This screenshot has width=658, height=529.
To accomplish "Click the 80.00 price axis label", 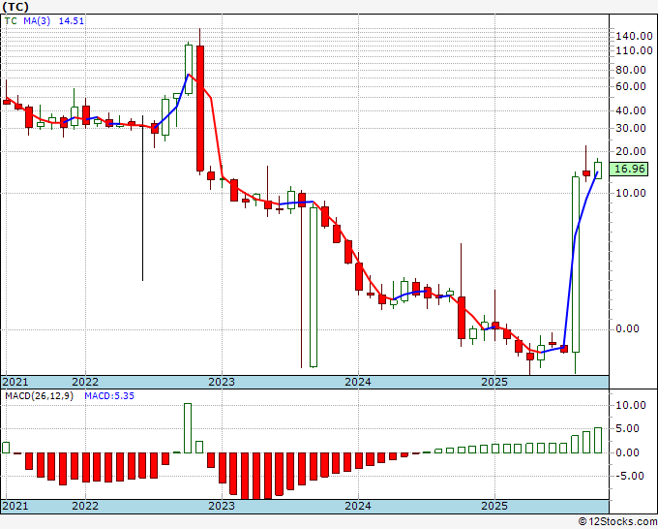I will click(631, 70).
